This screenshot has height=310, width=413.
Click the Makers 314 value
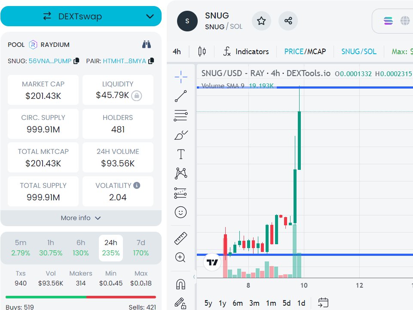(x=81, y=283)
